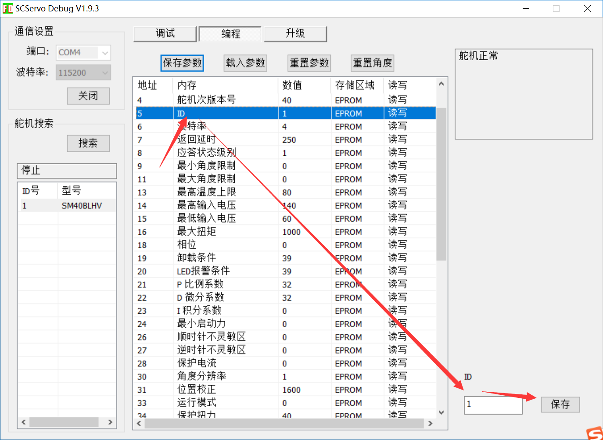Click the Sogou input method icon
Screen dimensions: 603x440
click(595, 433)
